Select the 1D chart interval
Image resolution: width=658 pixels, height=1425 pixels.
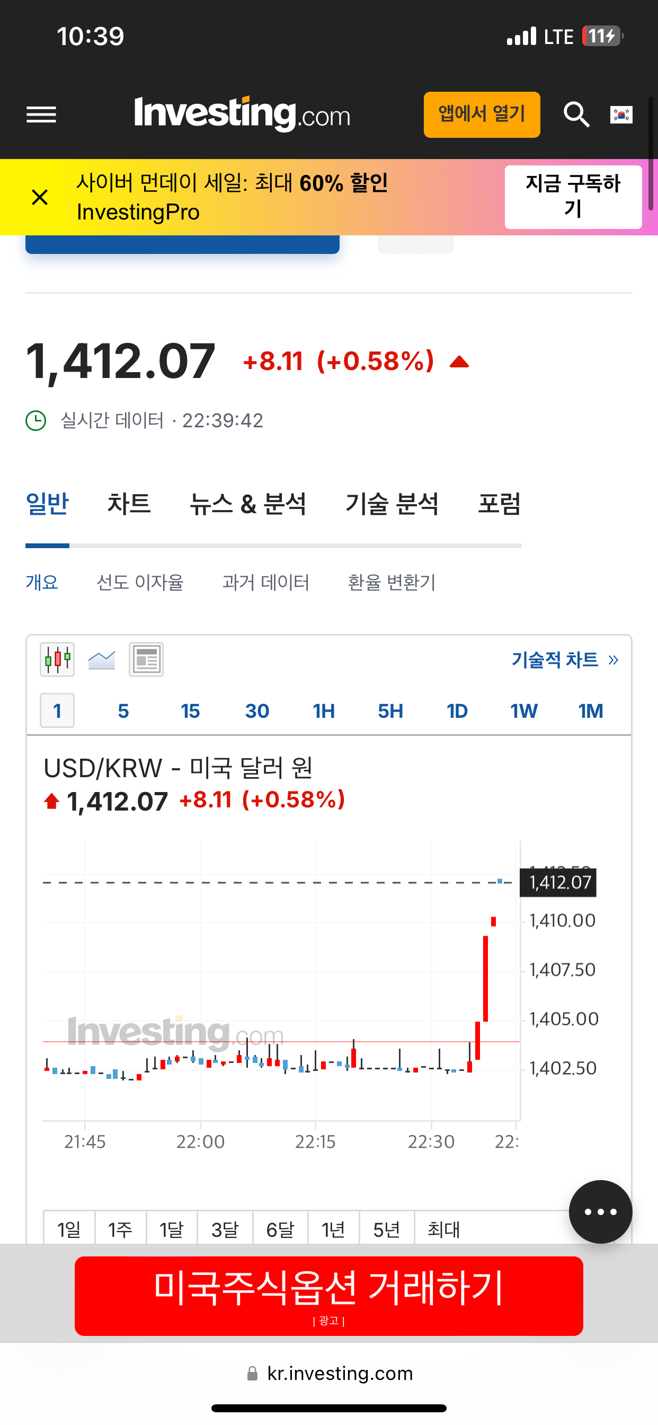pos(457,710)
